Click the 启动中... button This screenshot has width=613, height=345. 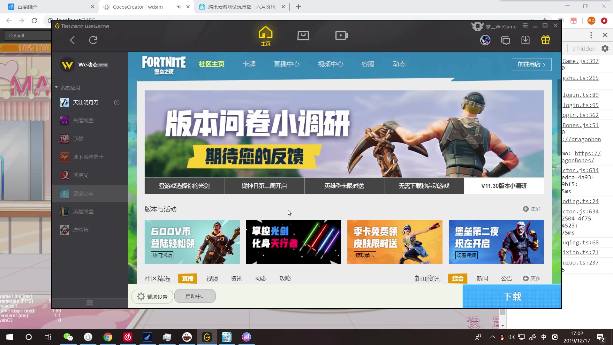pos(195,296)
